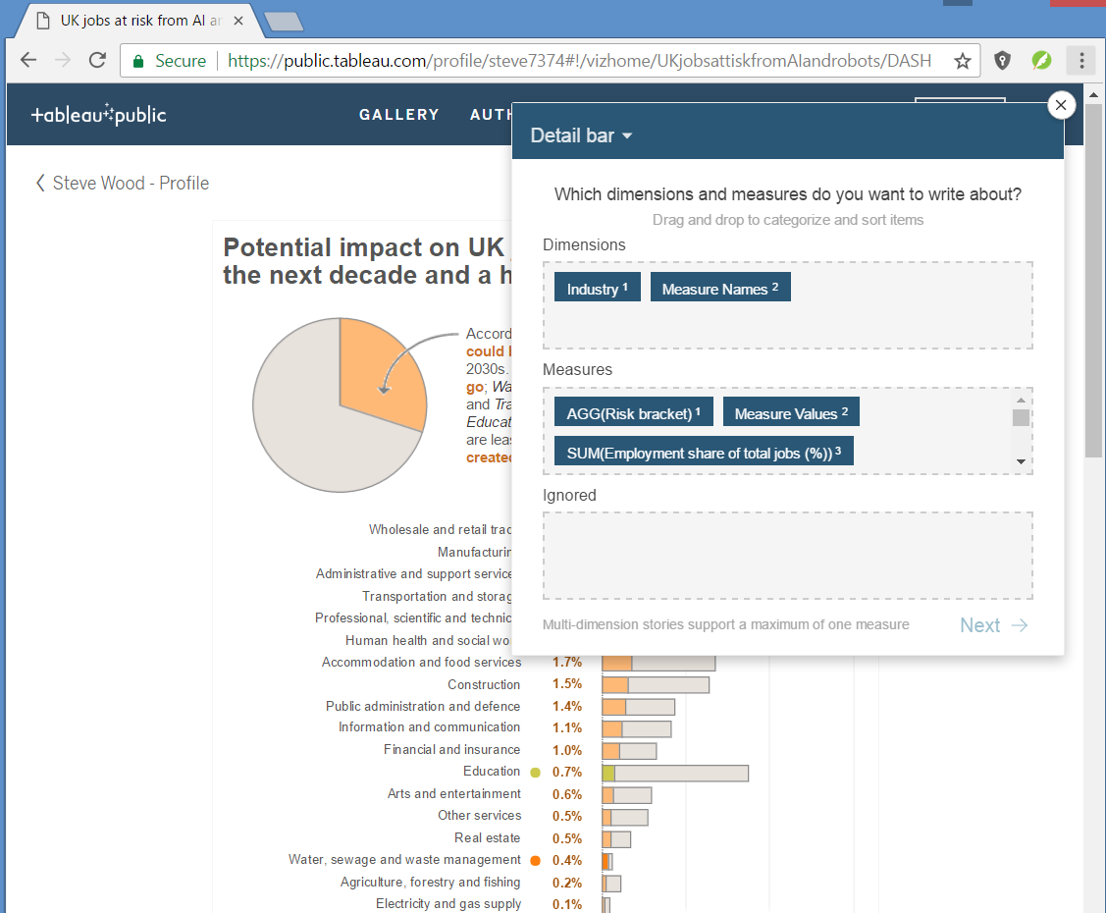Select the AGG(Risk bracket) measure chip
Viewport: 1106px width, 913px height.
pyautogui.click(x=633, y=413)
